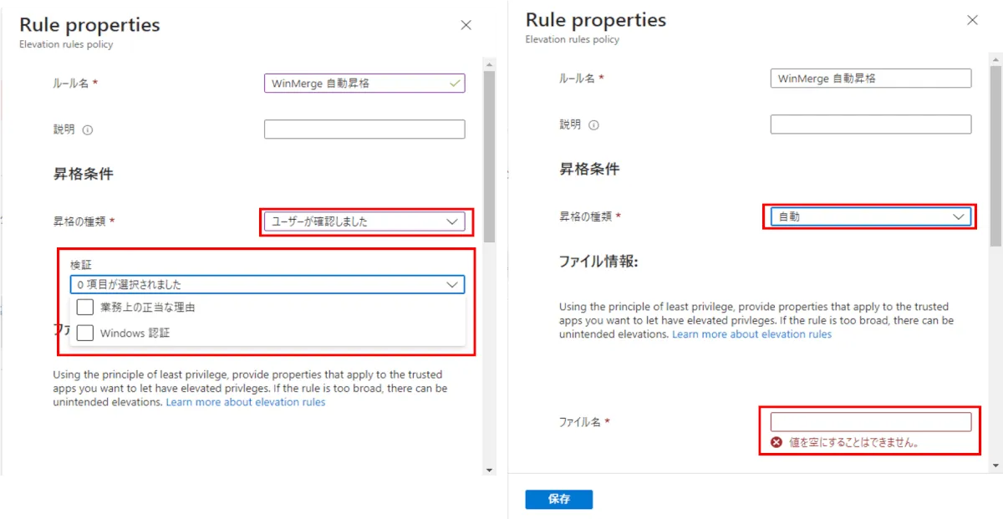Screen dimensions: 1003x519
Task: Open the right Learn more about elevation rules link
Action: click(x=751, y=334)
